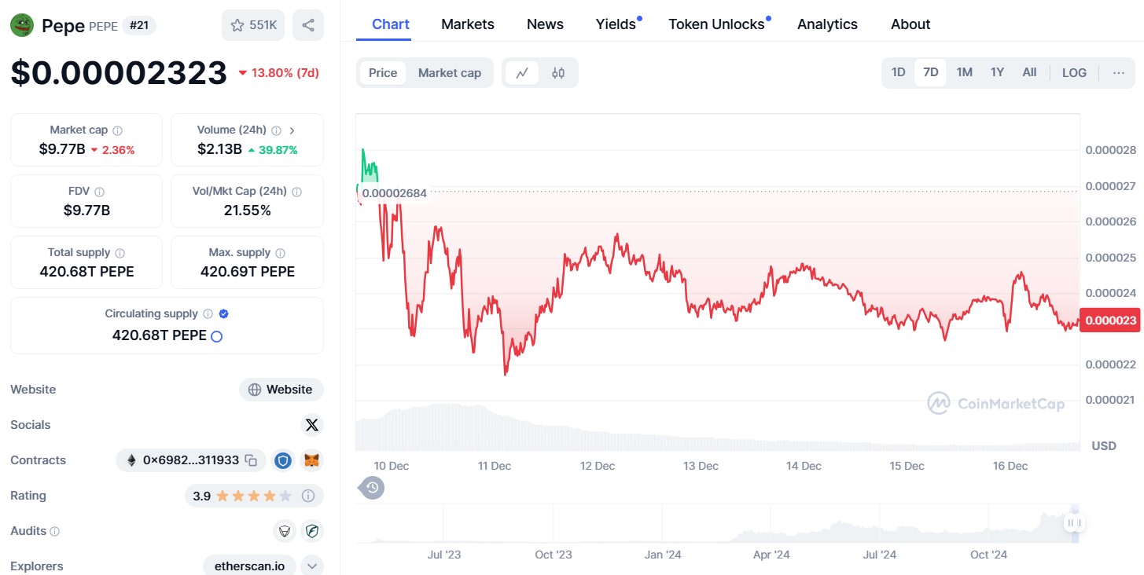Screen dimensions: 1144x575
Task: Click the blue shield security icon
Action: click(x=283, y=460)
